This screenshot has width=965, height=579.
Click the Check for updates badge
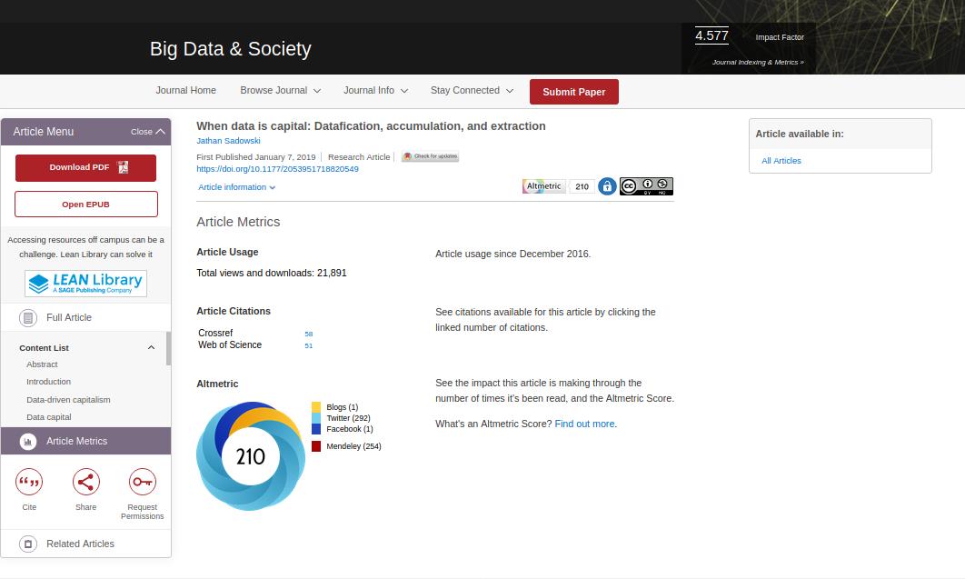430,156
